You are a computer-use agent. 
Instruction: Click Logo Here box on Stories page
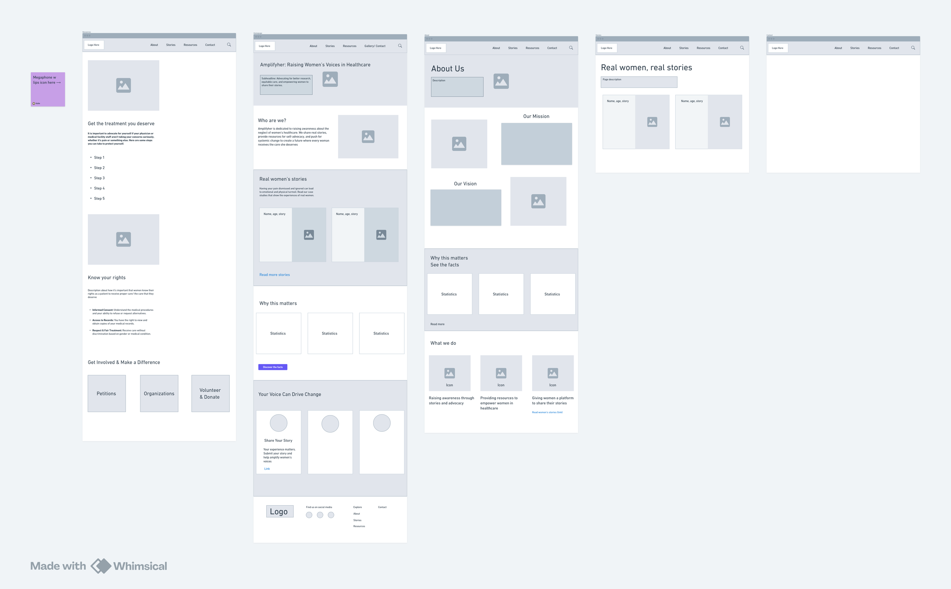point(606,48)
